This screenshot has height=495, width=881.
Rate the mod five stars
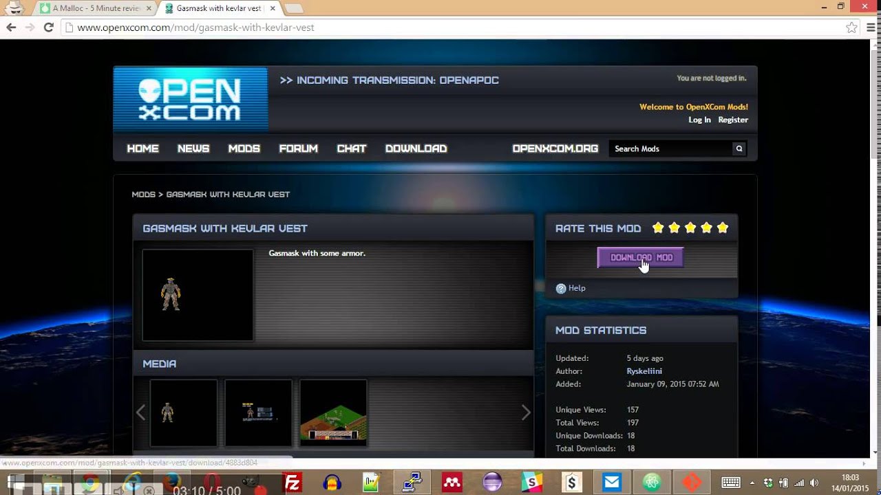(x=723, y=228)
